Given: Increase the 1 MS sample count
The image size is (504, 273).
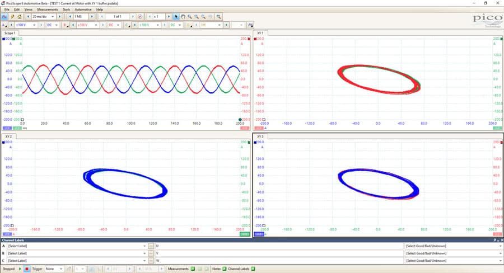Looking at the screenshot, I should 92,16.
